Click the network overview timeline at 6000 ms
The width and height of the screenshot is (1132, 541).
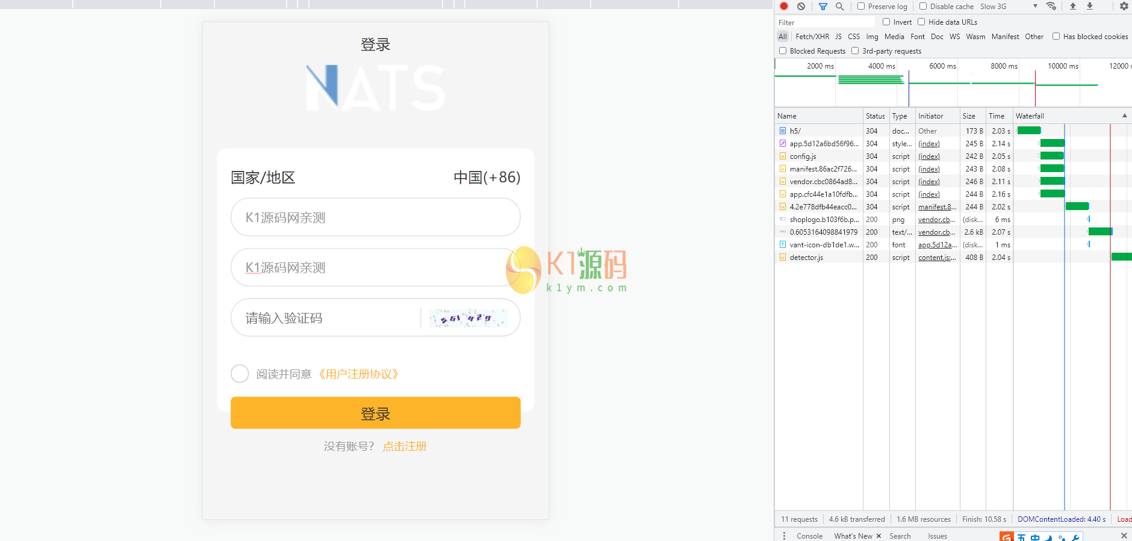942,66
